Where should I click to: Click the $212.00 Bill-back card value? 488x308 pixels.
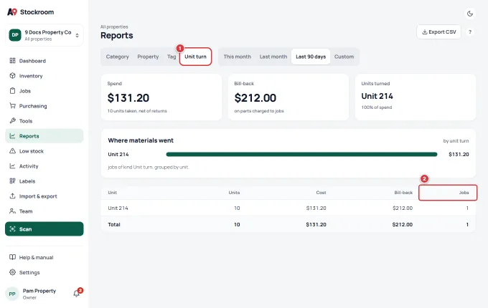[x=255, y=98]
